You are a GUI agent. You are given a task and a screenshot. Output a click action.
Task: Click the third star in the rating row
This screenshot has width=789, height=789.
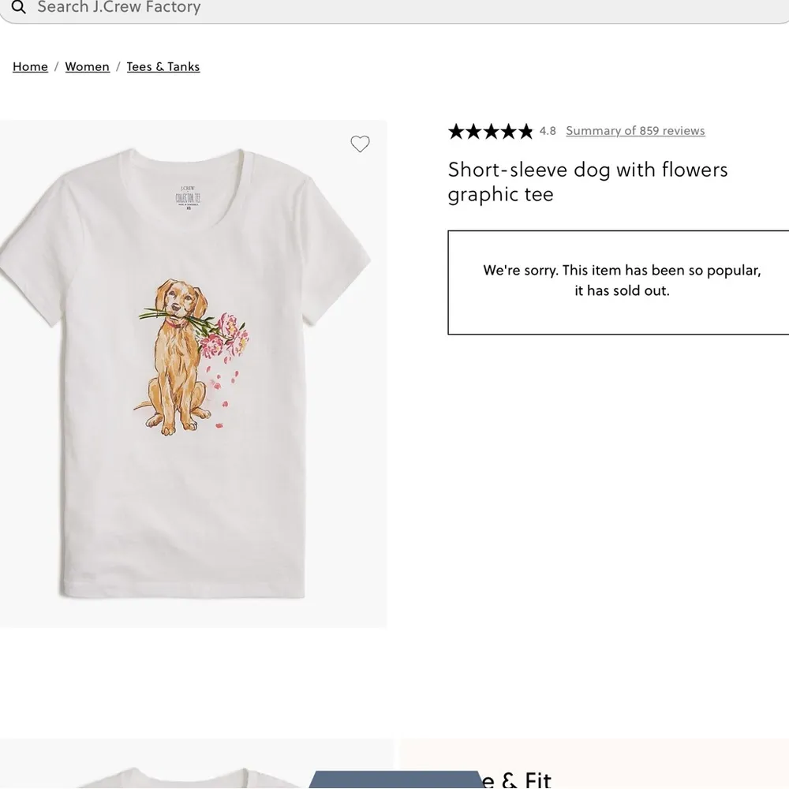[491, 131]
